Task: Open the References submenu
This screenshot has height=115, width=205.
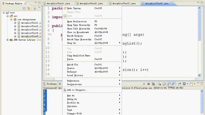Action: click(x=92, y=81)
